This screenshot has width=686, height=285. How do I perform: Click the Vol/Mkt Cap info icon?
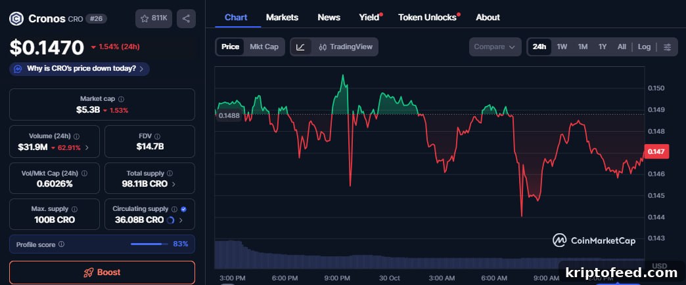click(85, 173)
